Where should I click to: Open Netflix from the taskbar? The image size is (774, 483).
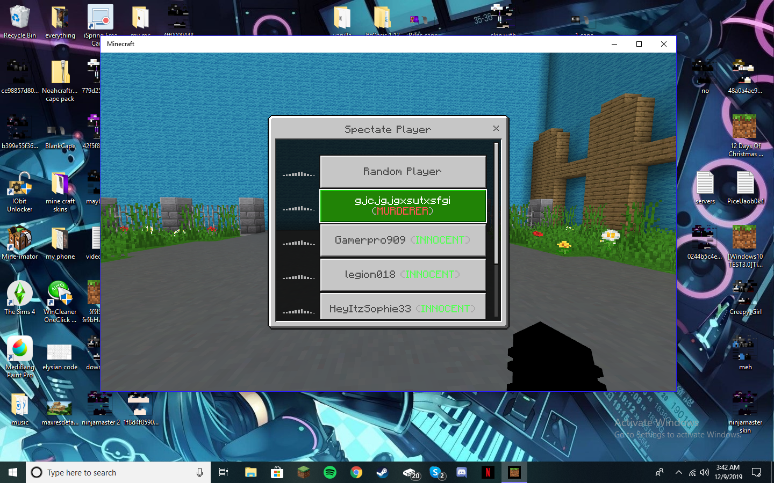(x=488, y=472)
